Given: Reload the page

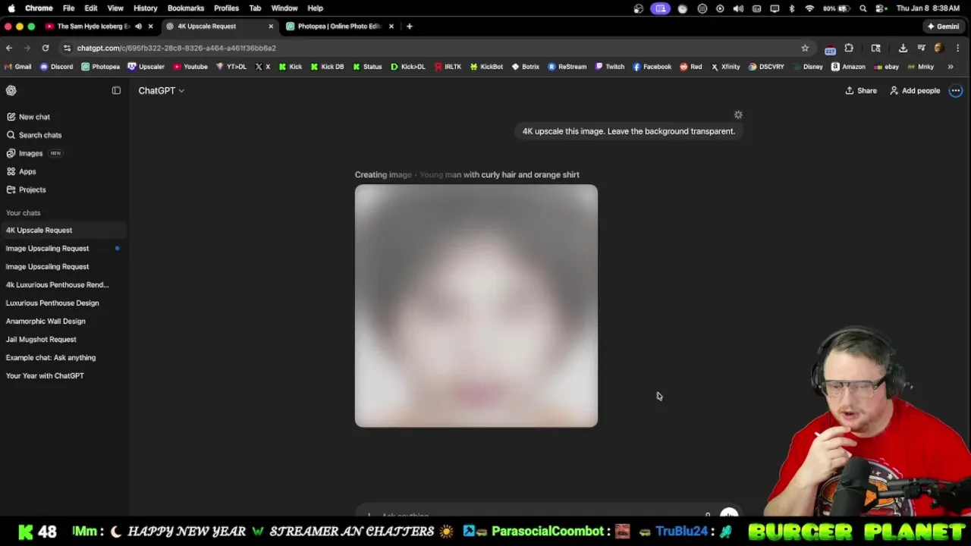Looking at the screenshot, I should click(46, 48).
